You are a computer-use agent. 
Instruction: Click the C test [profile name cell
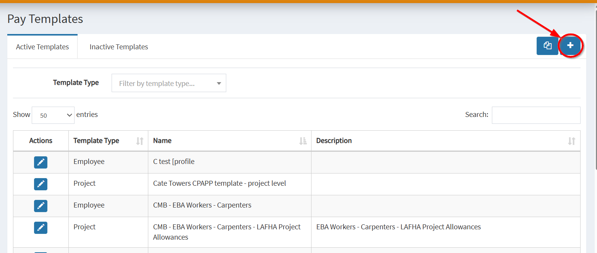(x=174, y=162)
